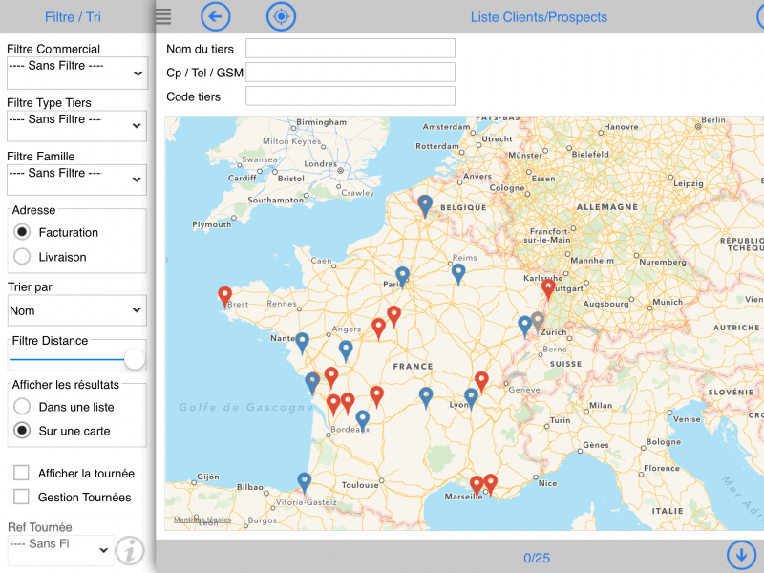
Task: Click the blue pin near Bilbao
Action: (305, 482)
